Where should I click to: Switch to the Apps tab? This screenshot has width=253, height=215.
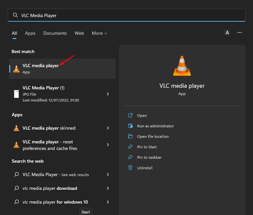[x=30, y=33]
